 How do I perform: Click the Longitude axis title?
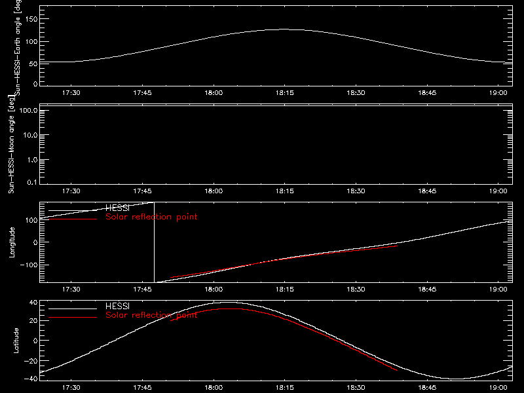tap(12, 242)
